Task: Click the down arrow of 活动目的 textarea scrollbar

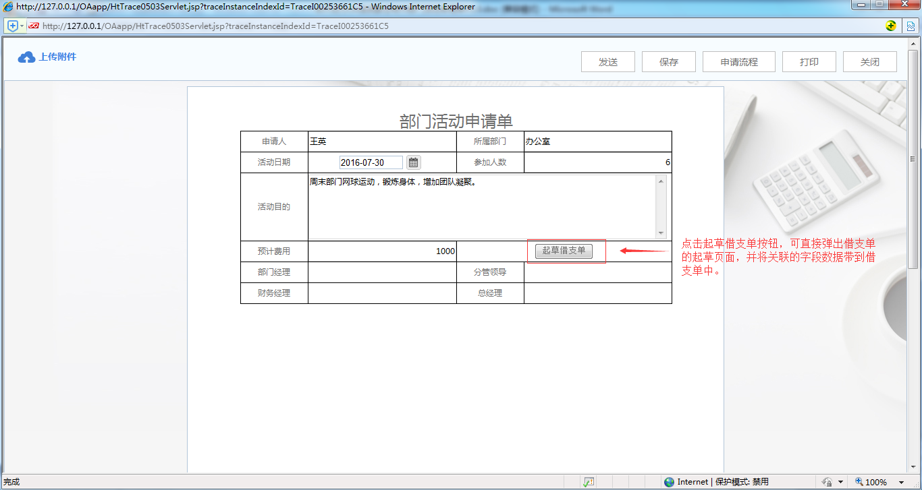Action: (x=661, y=233)
